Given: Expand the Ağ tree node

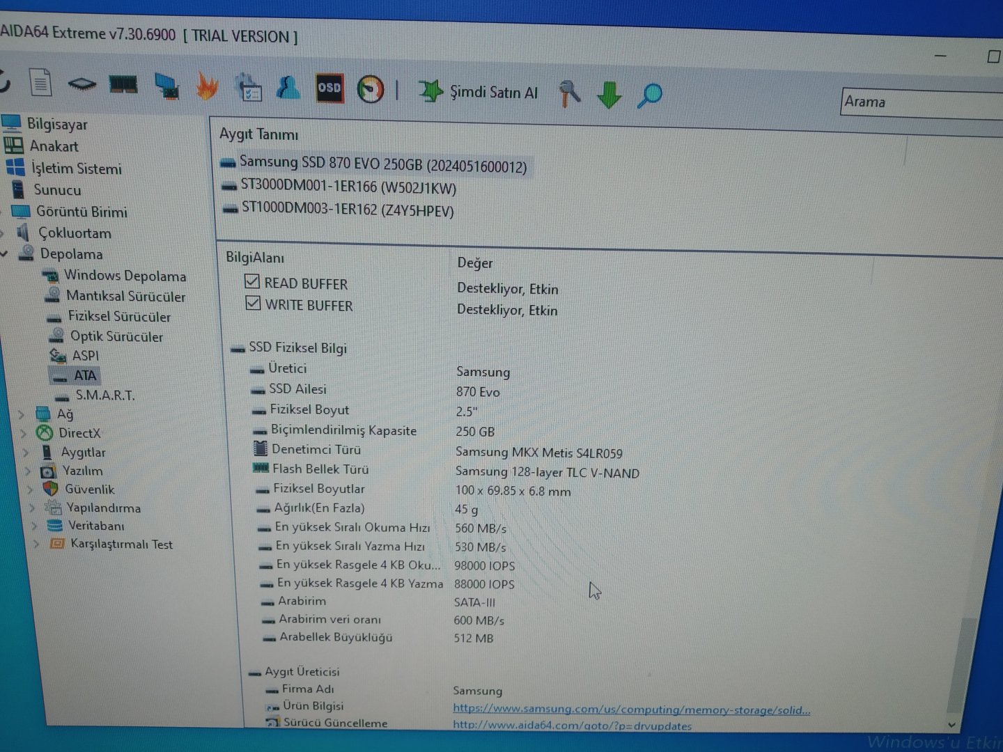Looking at the screenshot, I should click(x=21, y=414).
